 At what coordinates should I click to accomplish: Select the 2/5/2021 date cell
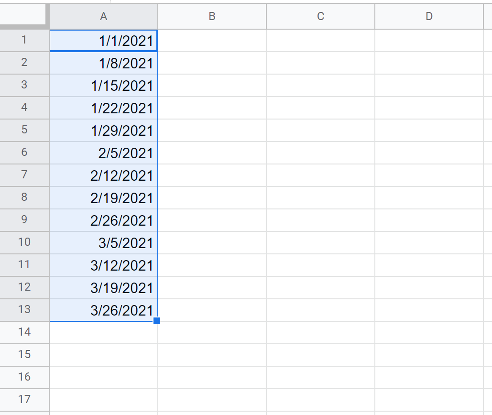104,153
